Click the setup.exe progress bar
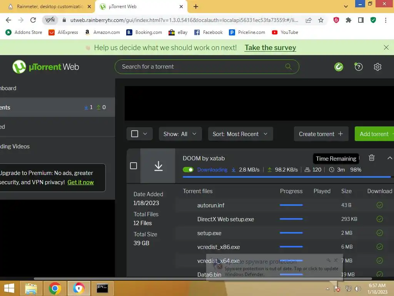Image resolution: width=394 pixels, height=296 pixels. [291, 233]
